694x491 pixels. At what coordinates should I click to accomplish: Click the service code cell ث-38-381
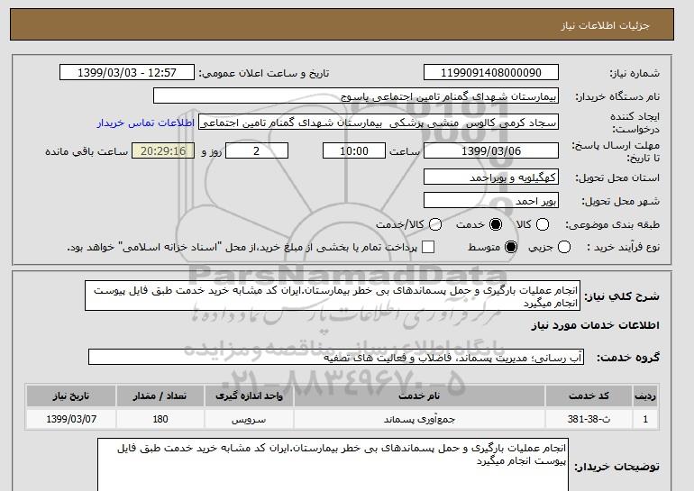(x=589, y=419)
